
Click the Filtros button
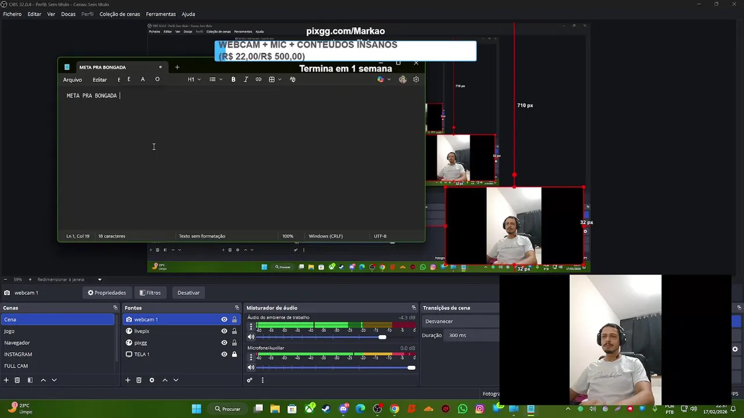(x=150, y=293)
